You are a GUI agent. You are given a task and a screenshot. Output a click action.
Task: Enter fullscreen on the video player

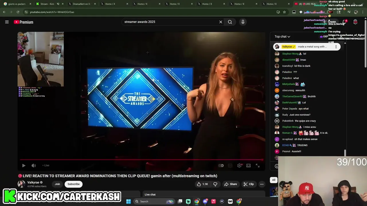(258, 165)
